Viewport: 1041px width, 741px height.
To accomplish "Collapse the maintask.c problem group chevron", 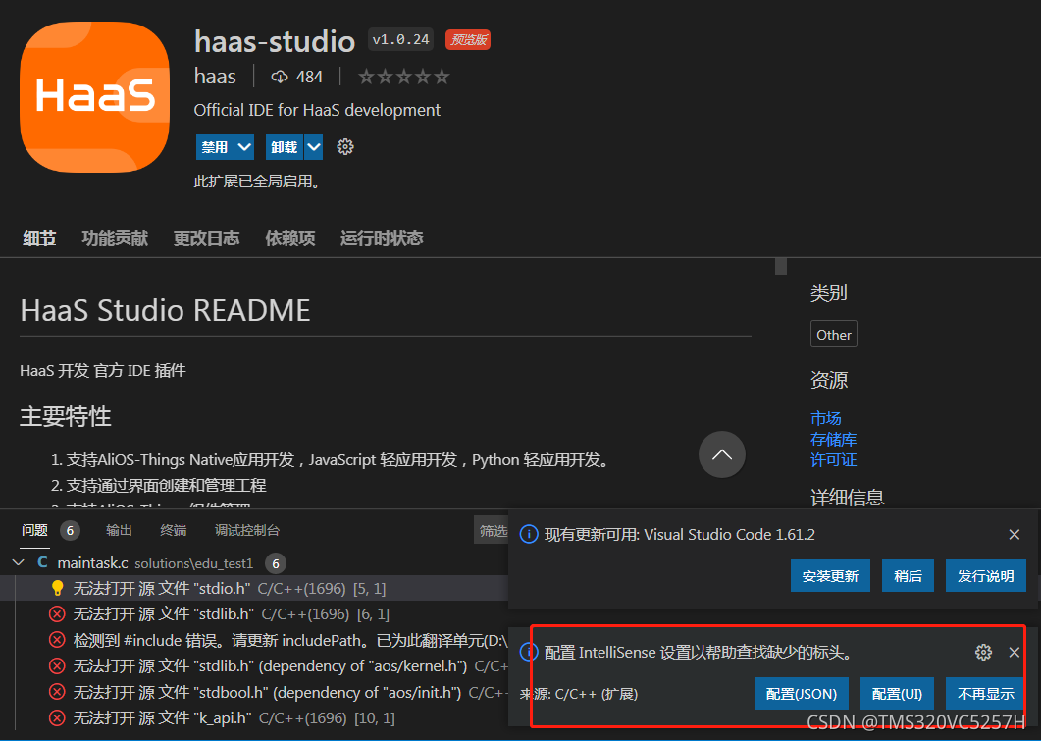I will (18, 563).
